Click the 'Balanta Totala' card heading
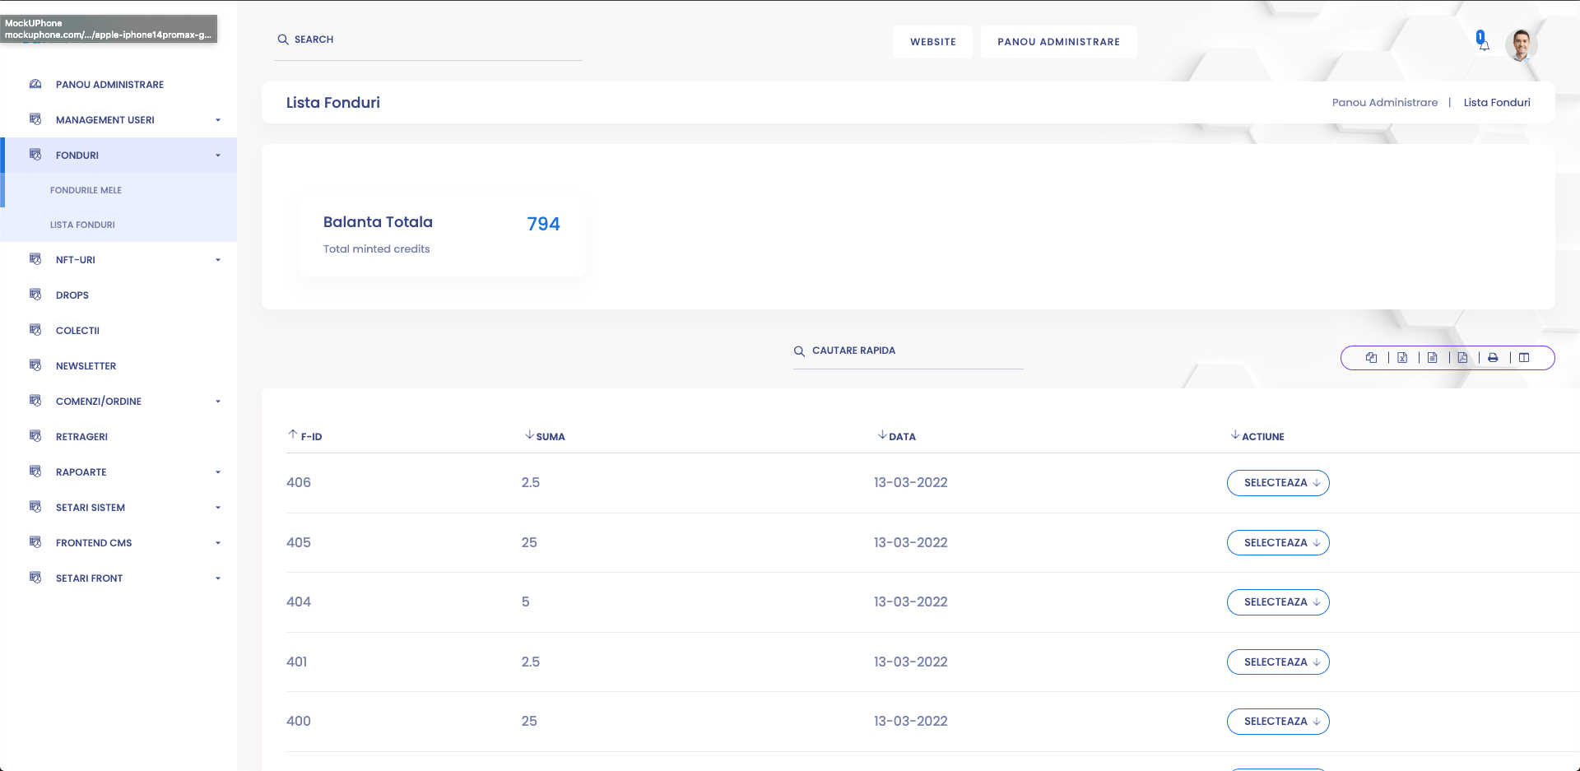The height and width of the screenshot is (771, 1580). click(378, 222)
